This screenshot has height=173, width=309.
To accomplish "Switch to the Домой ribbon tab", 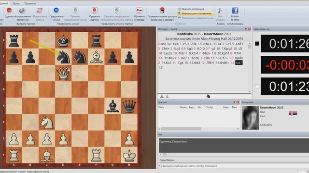I will pos(4,3).
